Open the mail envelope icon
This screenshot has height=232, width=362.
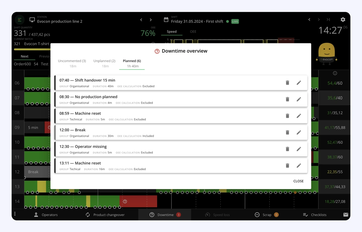[346, 215]
